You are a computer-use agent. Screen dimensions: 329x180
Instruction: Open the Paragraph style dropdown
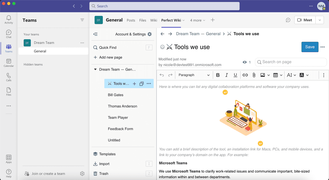194,75
